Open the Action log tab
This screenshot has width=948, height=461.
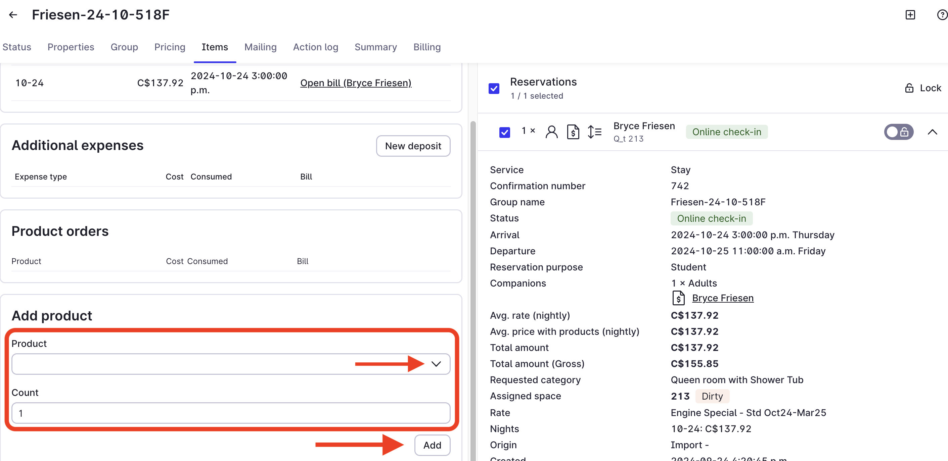click(315, 47)
